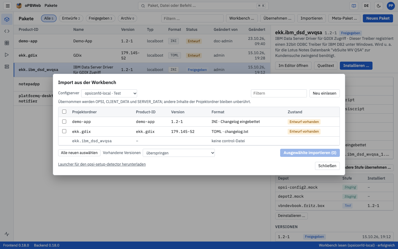Image resolution: width=398 pixels, height=249 pixels.
Task: Focus the global search field
Action: [203, 6]
